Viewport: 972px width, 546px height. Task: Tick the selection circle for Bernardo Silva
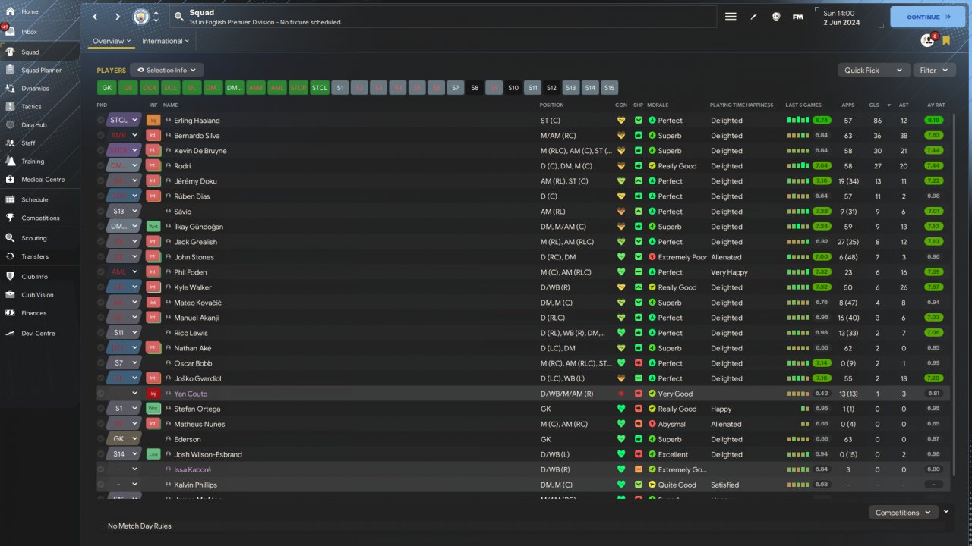[101, 135]
